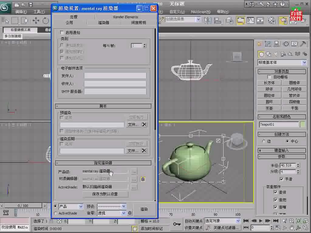This screenshot has height=233, width=311.
Task: Select the Select and Move tool
Action: coord(36,20)
